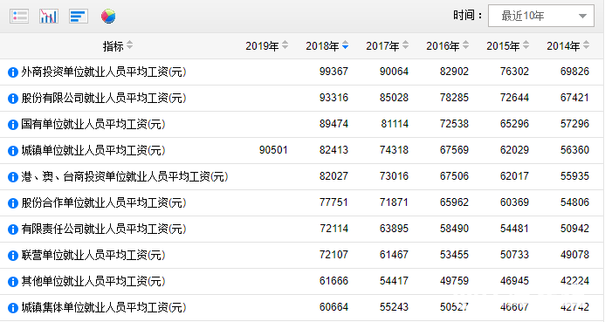Show the pie chart view

[108, 17]
